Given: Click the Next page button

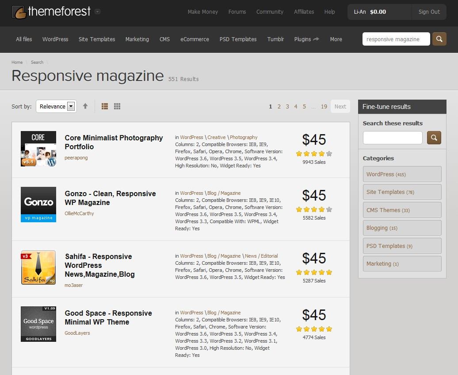Looking at the screenshot, I should pos(340,106).
